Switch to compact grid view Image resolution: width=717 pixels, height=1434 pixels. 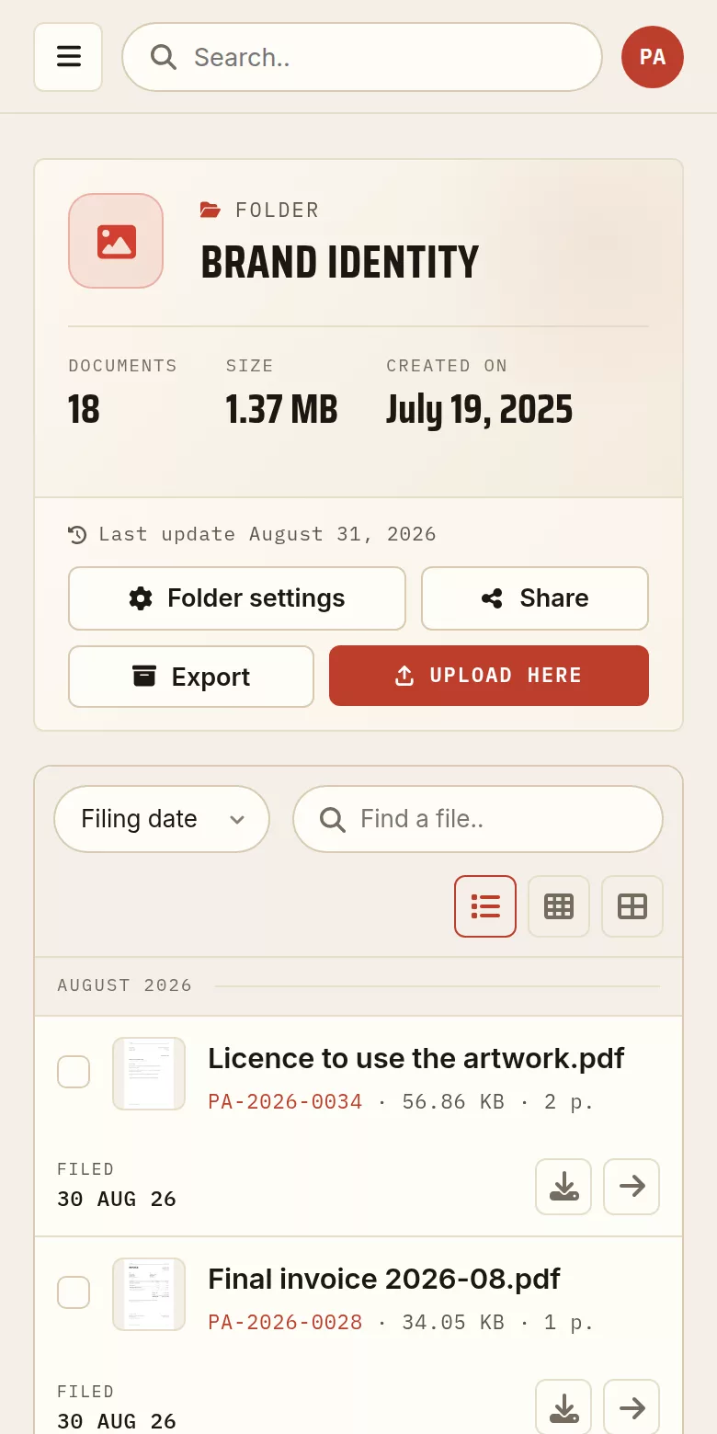coord(559,906)
